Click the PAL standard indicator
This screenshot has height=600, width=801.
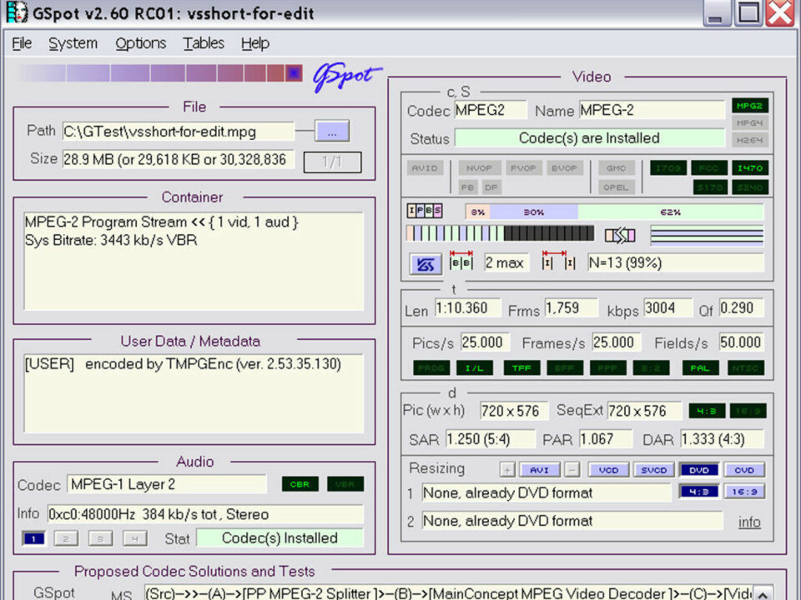pos(699,367)
